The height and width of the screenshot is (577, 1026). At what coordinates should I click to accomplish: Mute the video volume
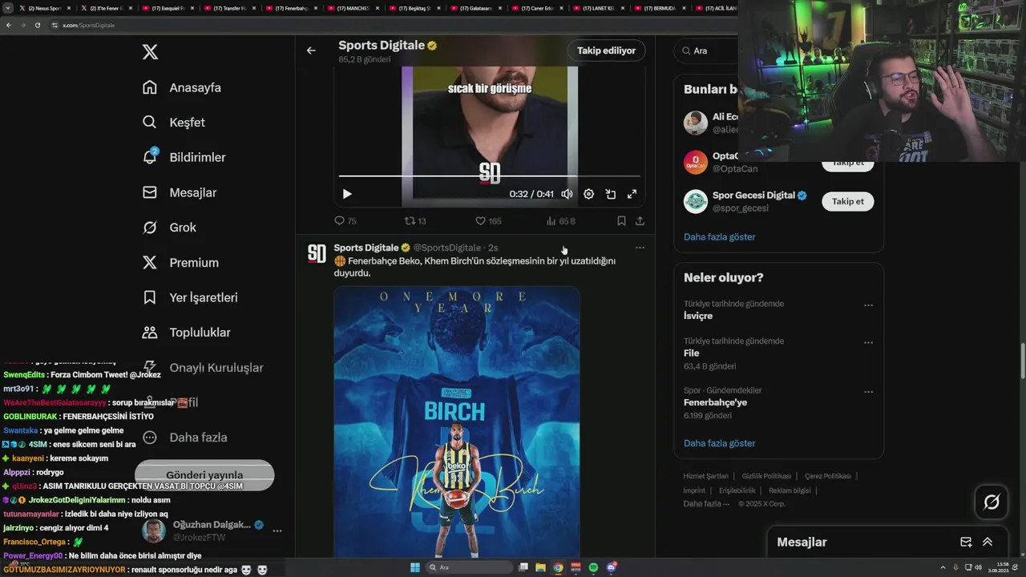pos(568,194)
